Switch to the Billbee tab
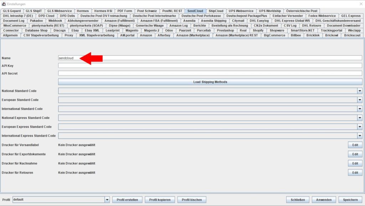 pyautogui.click(x=295, y=35)
